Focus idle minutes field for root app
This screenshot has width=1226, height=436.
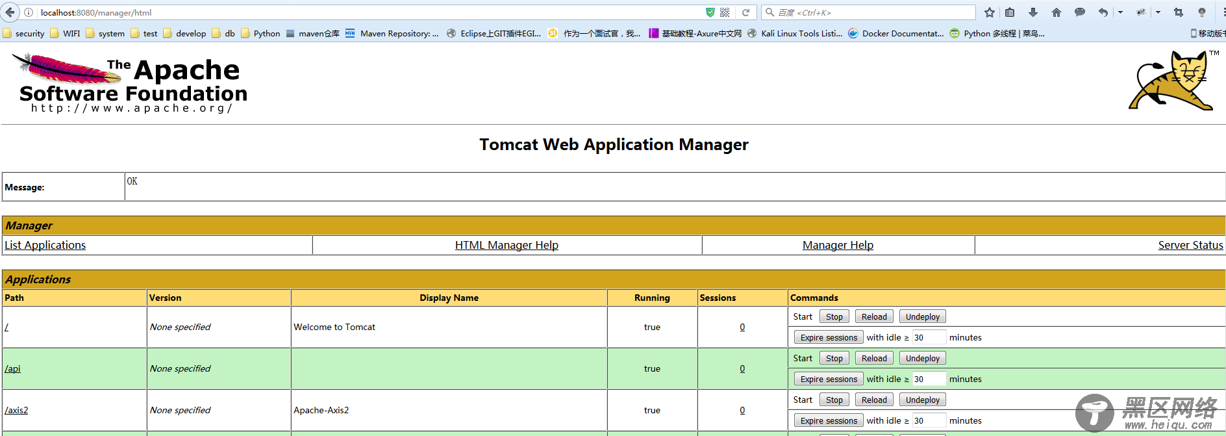(x=929, y=337)
